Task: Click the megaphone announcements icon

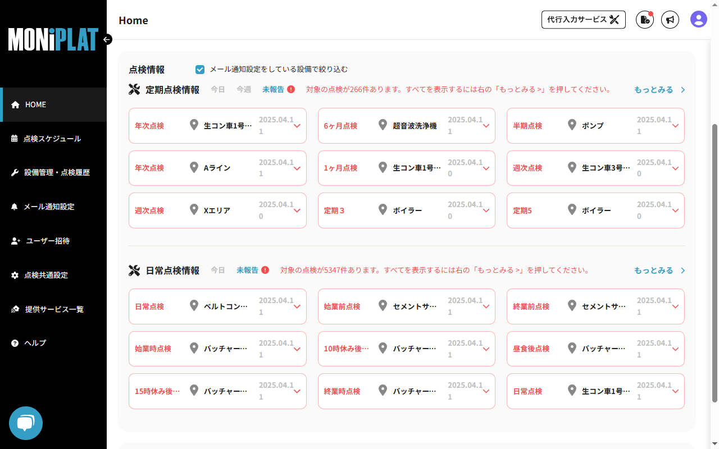Action: (670, 19)
